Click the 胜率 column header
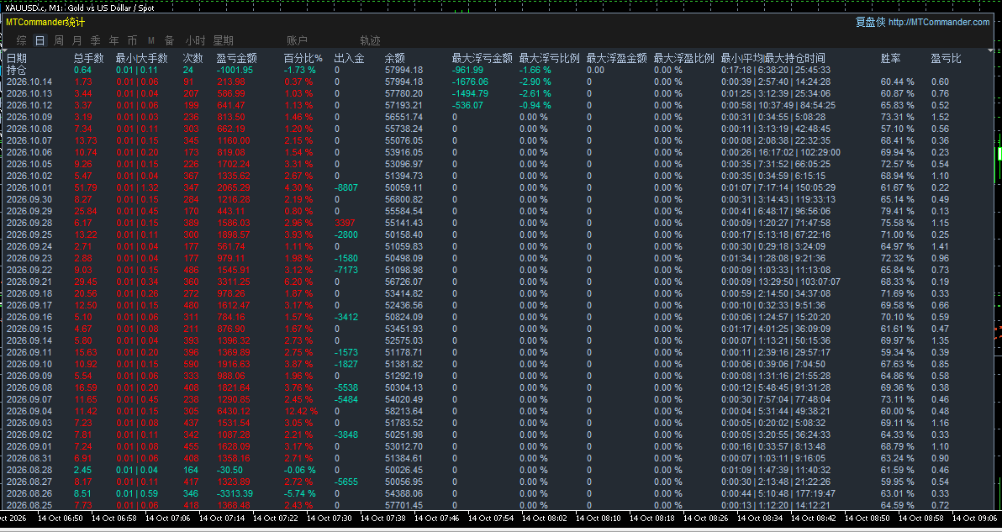The width and height of the screenshot is (1002, 532). (890, 58)
